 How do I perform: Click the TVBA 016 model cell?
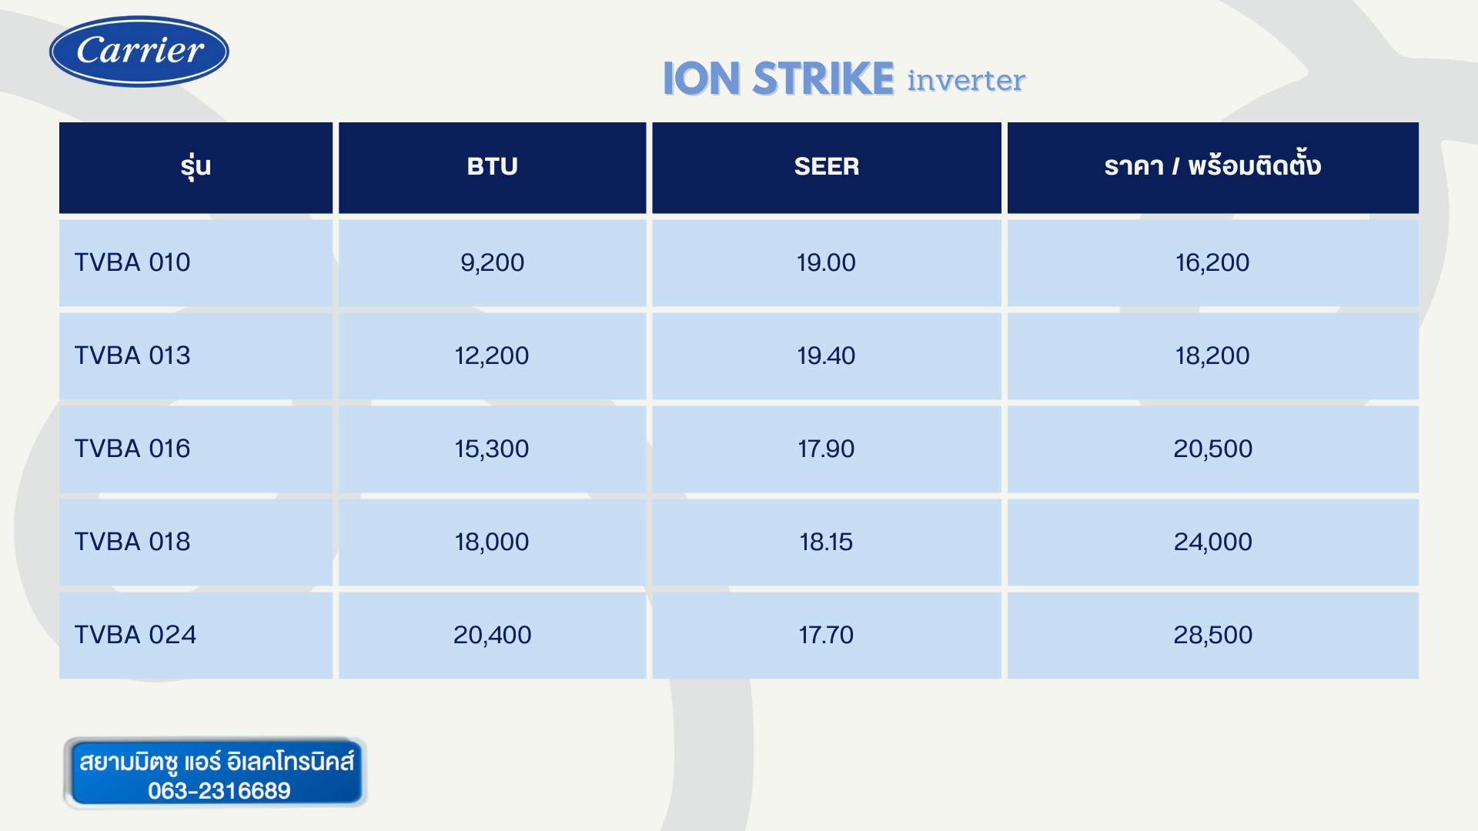pos(196,449)
